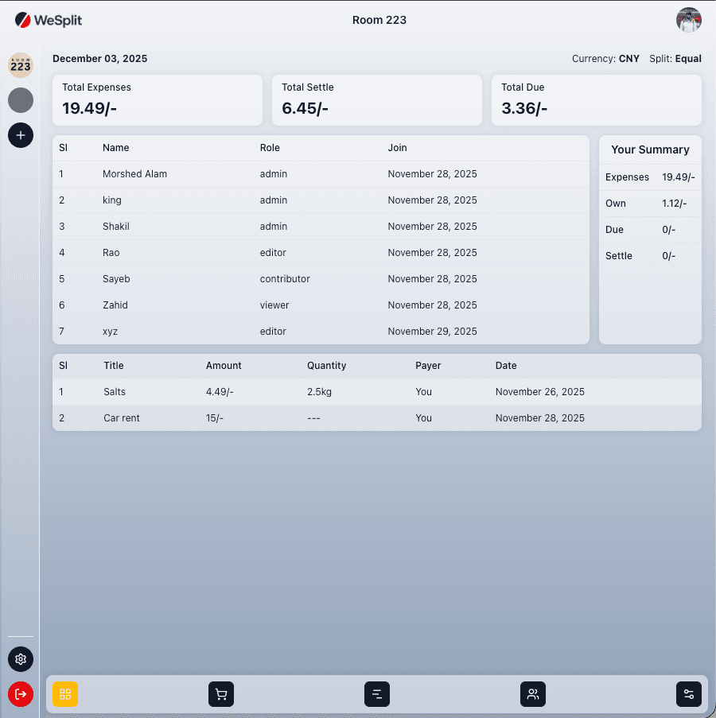Click the WeSplit logo
Viewport: 716px width, 718px height.
coord(48,20)
